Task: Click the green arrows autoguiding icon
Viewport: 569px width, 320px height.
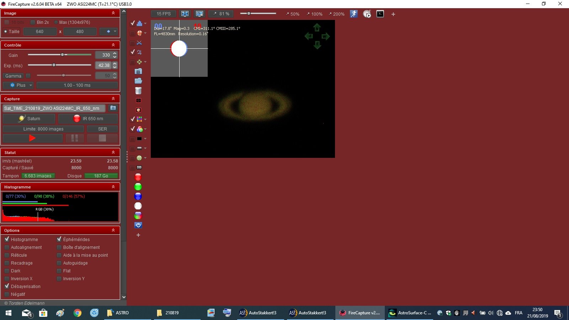Action: 139,62
